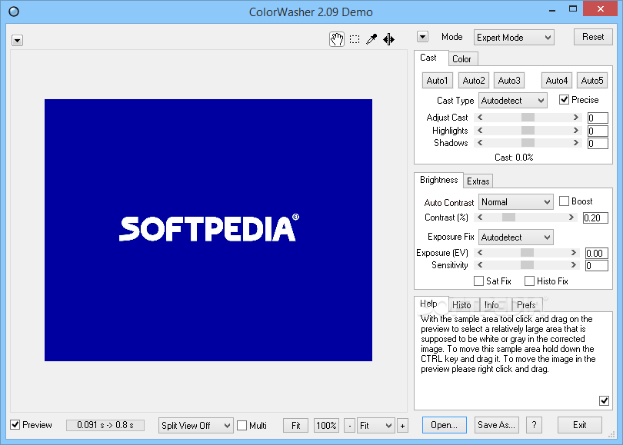The image size is (623, 445).
Task: Open the Cast Type dropdown
Action: click(x=512, y=101)
